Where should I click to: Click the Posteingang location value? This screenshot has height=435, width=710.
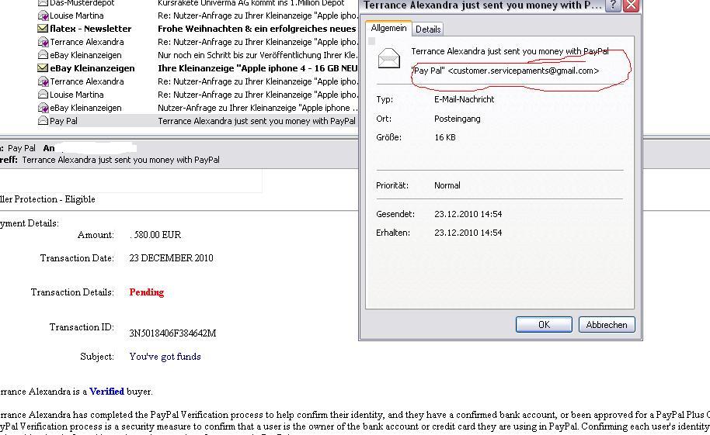tap(458, 119)
